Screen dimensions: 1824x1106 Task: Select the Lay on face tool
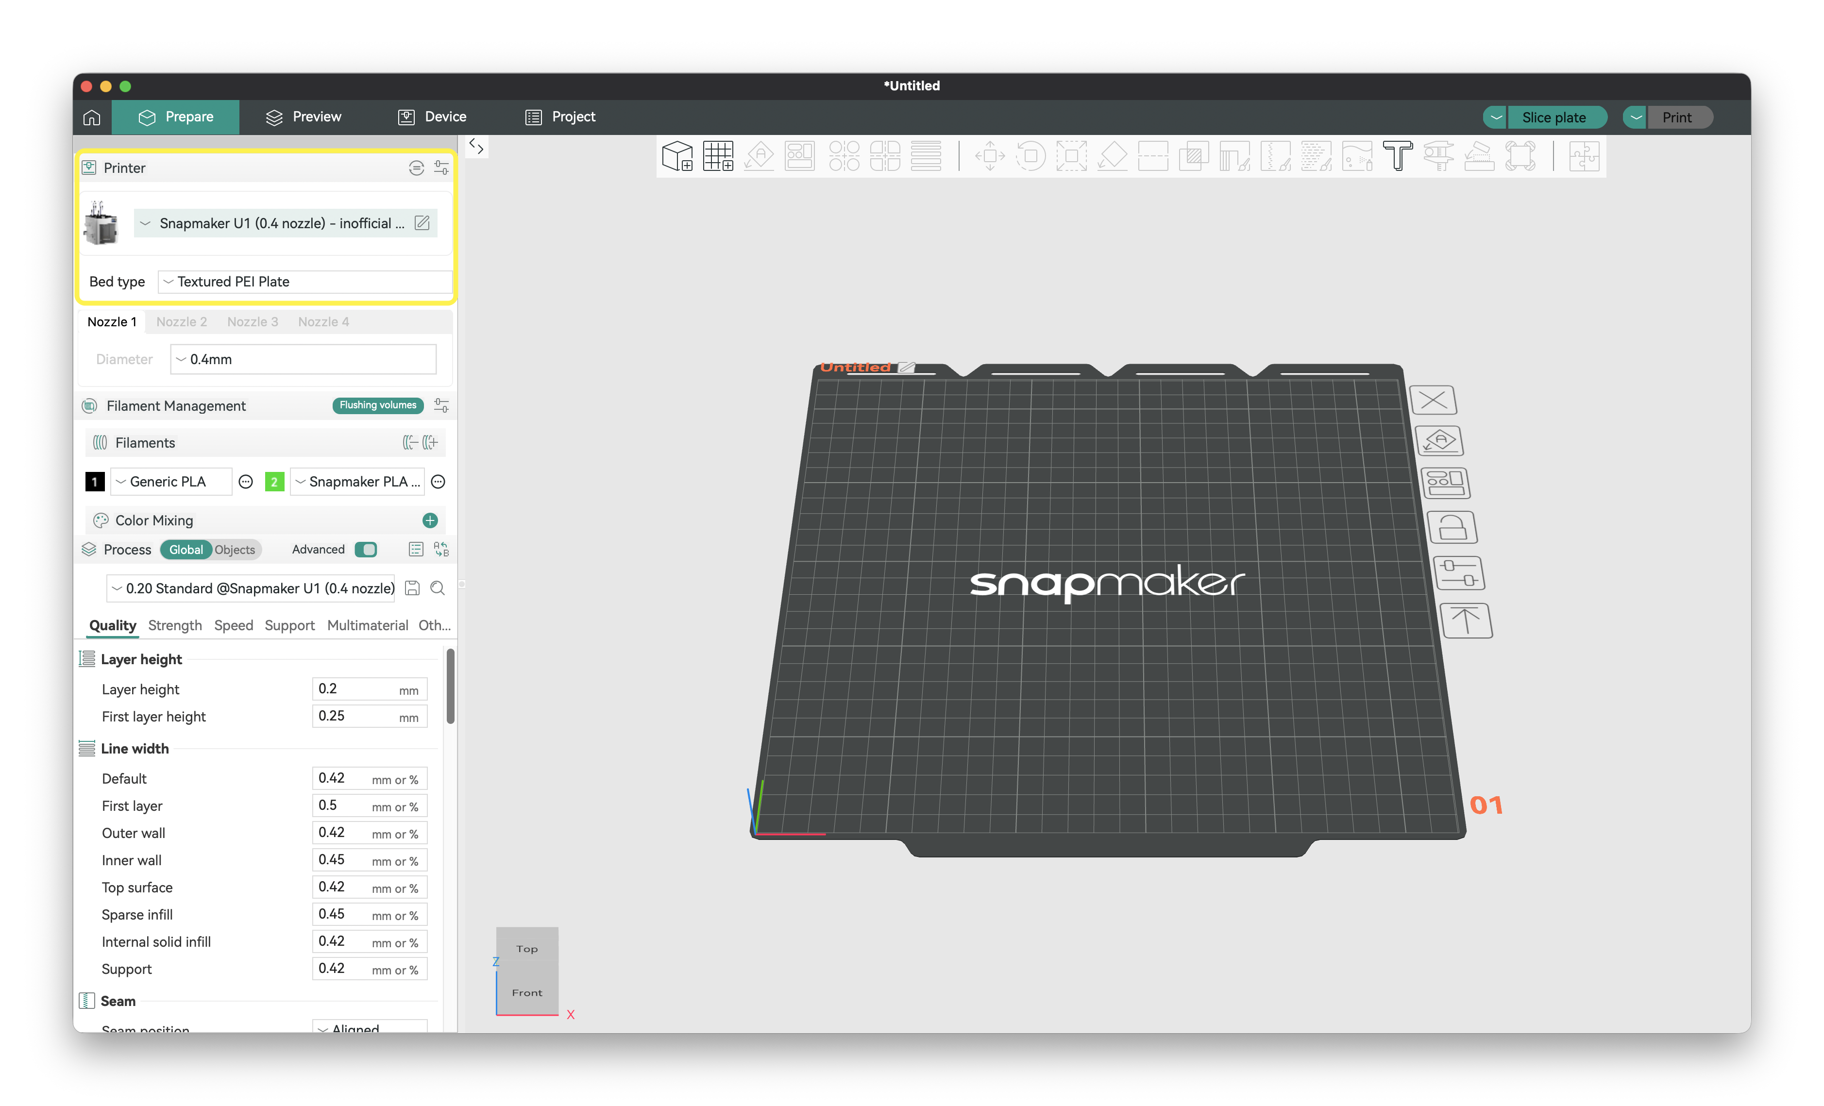[x=1112, y=156]
